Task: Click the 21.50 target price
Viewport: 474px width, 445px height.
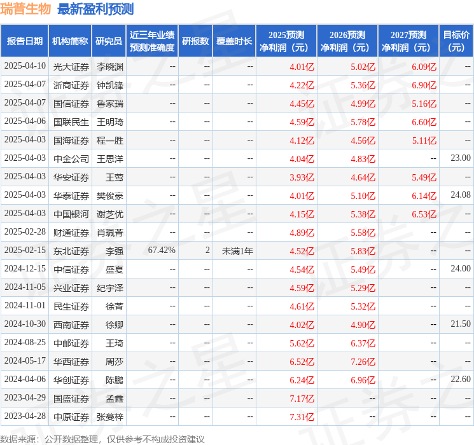Action: coord(461,324)
